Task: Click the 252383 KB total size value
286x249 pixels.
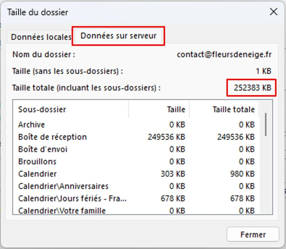Action: pyautogui.click(x=252, y=88)
